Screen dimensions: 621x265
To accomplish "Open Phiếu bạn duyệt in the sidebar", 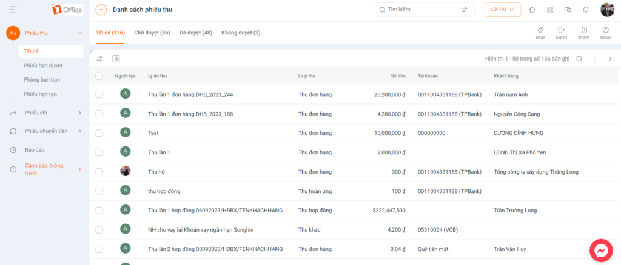I will [x=43, y=65].
